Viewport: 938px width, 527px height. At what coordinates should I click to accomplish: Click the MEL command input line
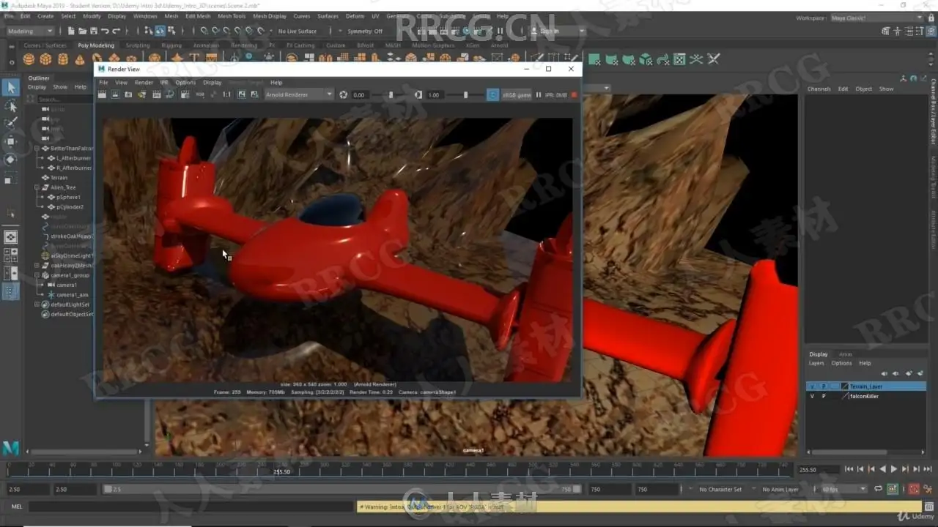click(x=192, y=507)
